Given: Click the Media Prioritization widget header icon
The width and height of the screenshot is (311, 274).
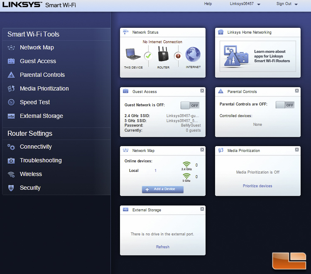Looking at the screenshot, I should pyautogui.click(x=221, y=150).
